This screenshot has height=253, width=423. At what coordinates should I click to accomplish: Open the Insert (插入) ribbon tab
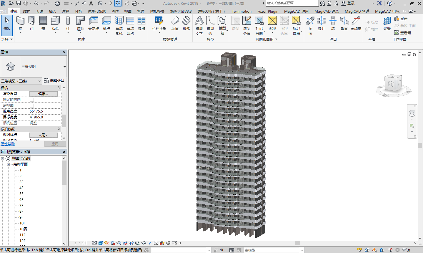pyautogui.click(x=52, y=11)
